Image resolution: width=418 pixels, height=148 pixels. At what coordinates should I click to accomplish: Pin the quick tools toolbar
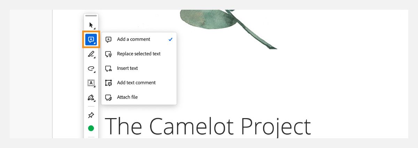[x=91, y=115]
